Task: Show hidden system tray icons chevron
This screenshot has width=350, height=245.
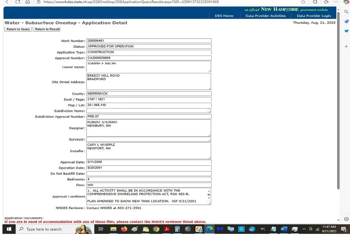Action: [304, 229]
